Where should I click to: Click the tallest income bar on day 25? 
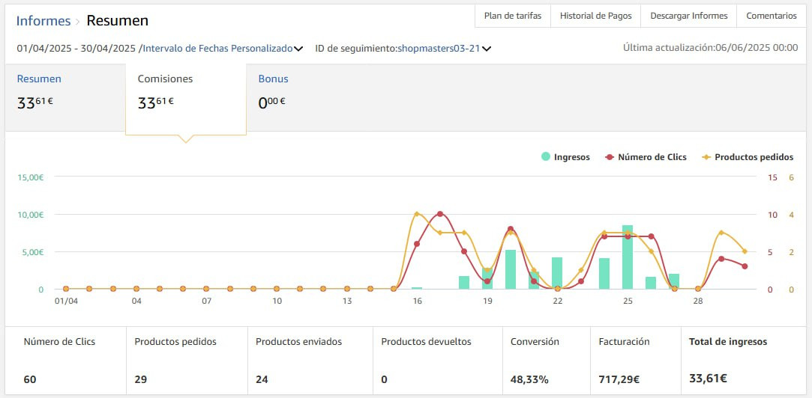pyautogui.click(x=628, y=257)
